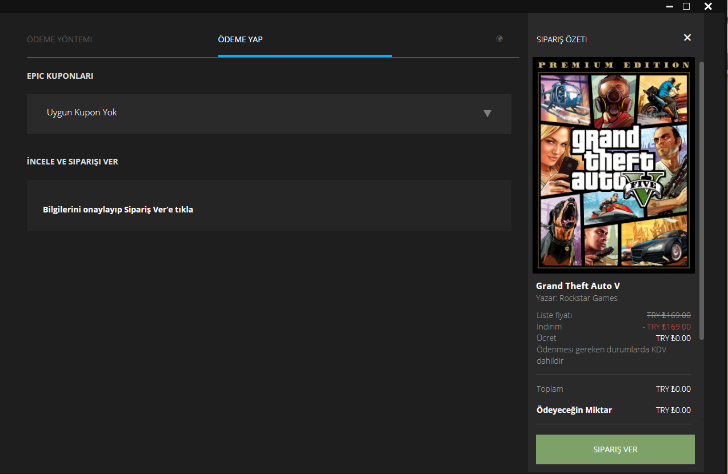Screen dimensions: 728x474
Task: Maximize the checkout window
Action: point(686,6)
